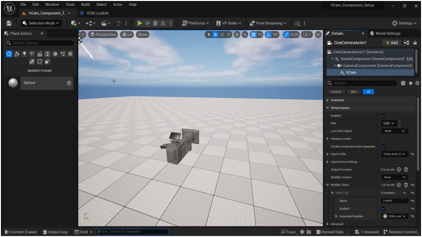Click the Save icon in toolbar

[9, 23]
